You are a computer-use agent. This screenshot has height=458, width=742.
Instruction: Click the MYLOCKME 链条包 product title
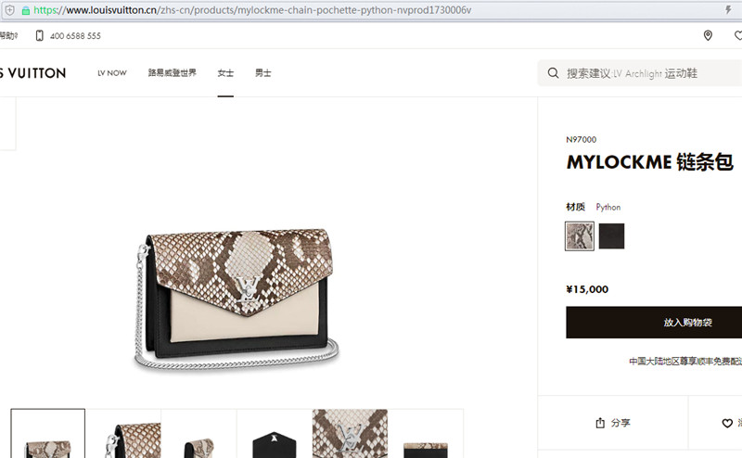tap(650, 162)
